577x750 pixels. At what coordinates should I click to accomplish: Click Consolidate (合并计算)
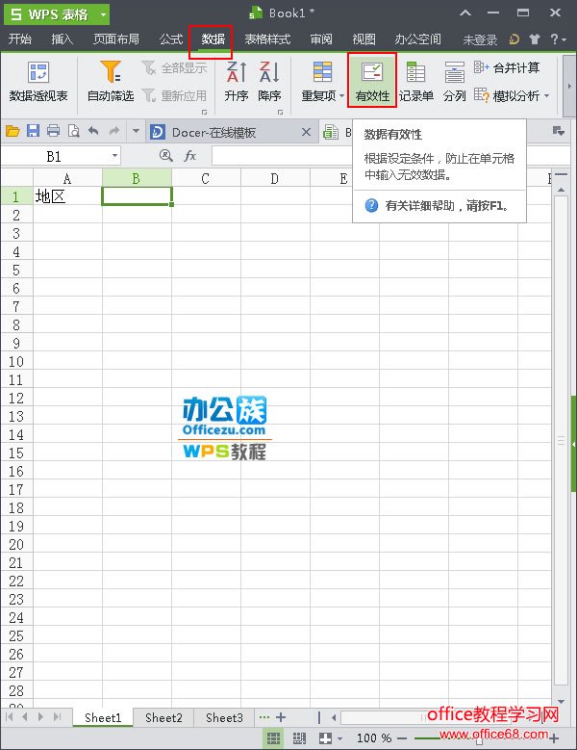coord(507,68)
